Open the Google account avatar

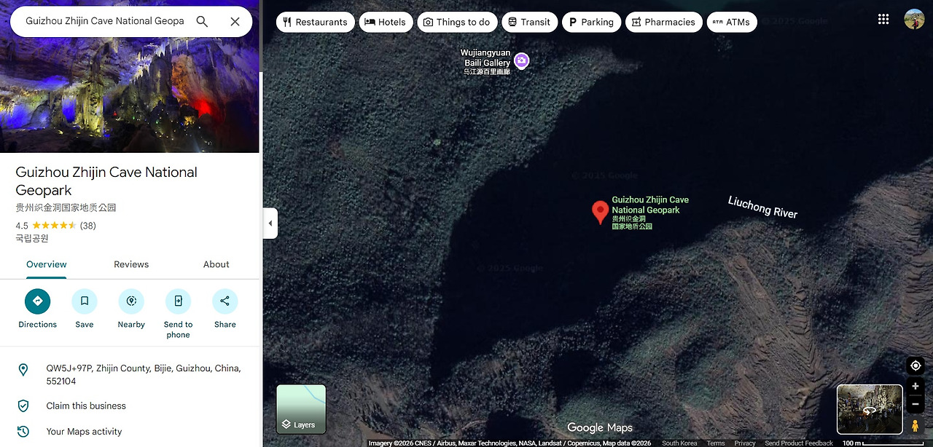[914, 20]
